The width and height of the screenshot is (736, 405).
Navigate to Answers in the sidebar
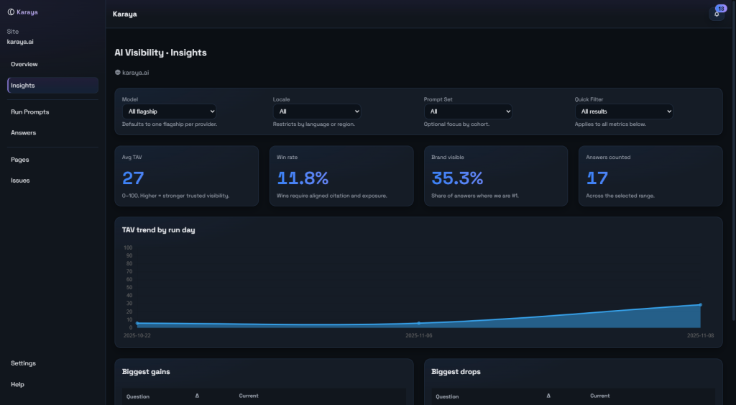pos(24,132)
